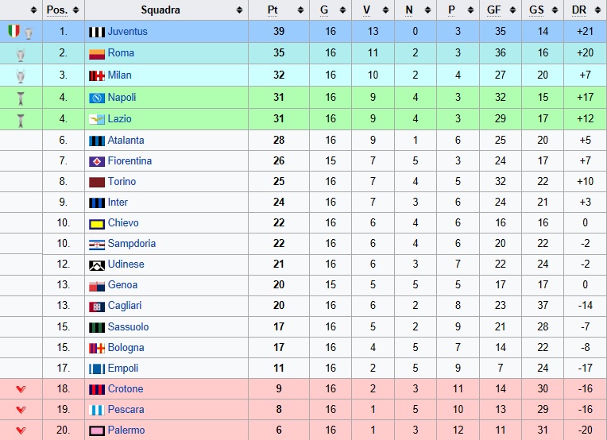Image resolution: width=607 pixels, height=440 pixels.
Task: Sort table by Pos. column arrows
Action: (76, 10)
